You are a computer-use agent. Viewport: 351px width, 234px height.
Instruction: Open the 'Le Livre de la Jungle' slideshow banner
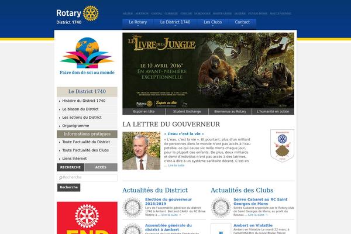coord(208,70)
